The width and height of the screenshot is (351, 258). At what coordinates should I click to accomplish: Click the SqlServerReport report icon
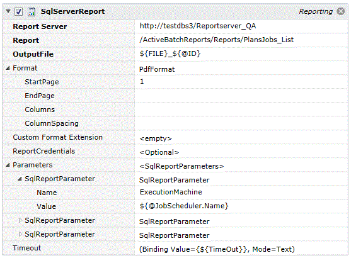pos(32,11)
